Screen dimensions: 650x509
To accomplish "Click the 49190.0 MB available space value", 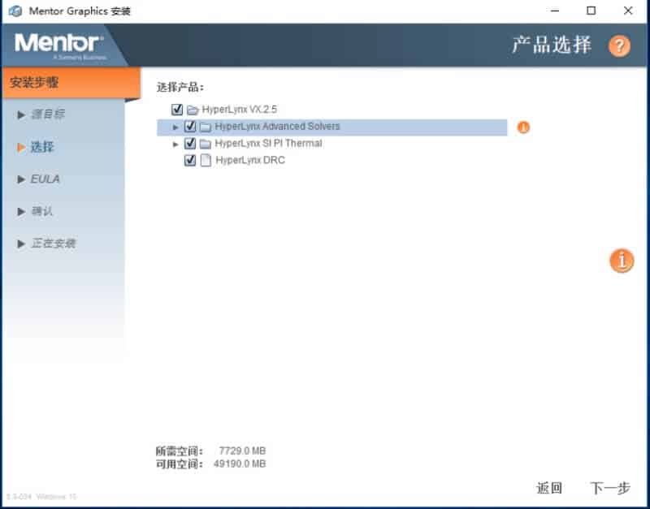I will pos(240,464).
